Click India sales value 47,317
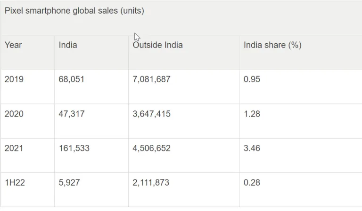362x211 pixels. pos(72,114)
